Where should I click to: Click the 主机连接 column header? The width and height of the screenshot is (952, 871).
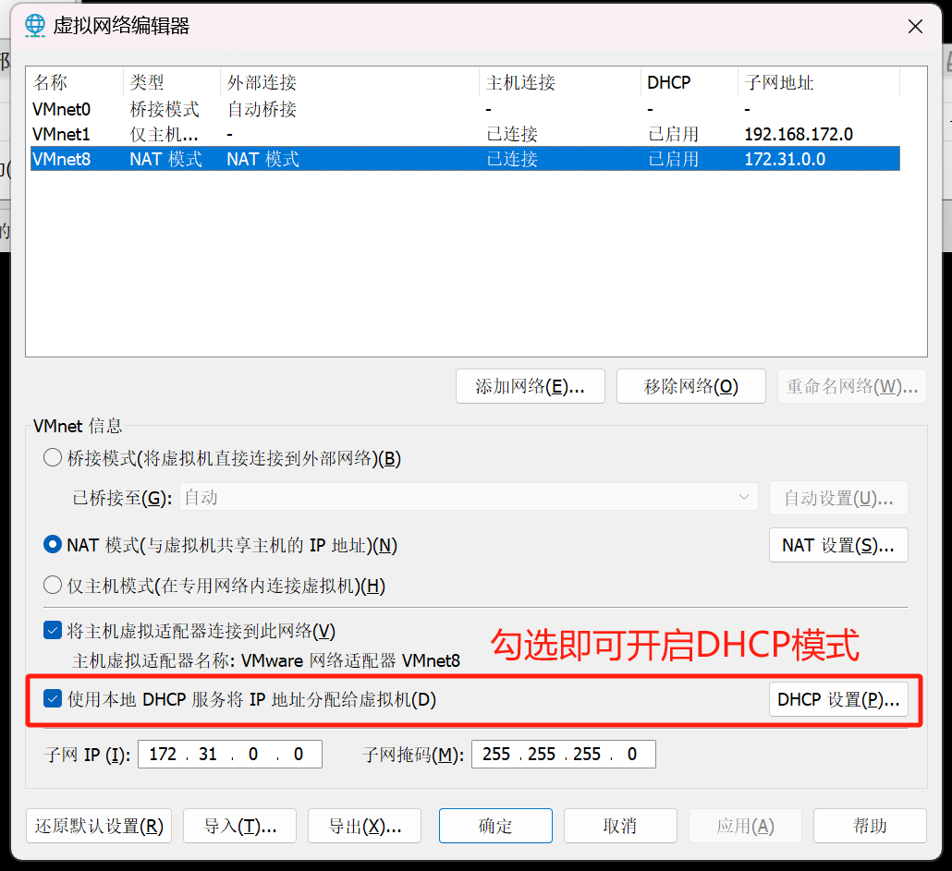(x=560, y=82)
